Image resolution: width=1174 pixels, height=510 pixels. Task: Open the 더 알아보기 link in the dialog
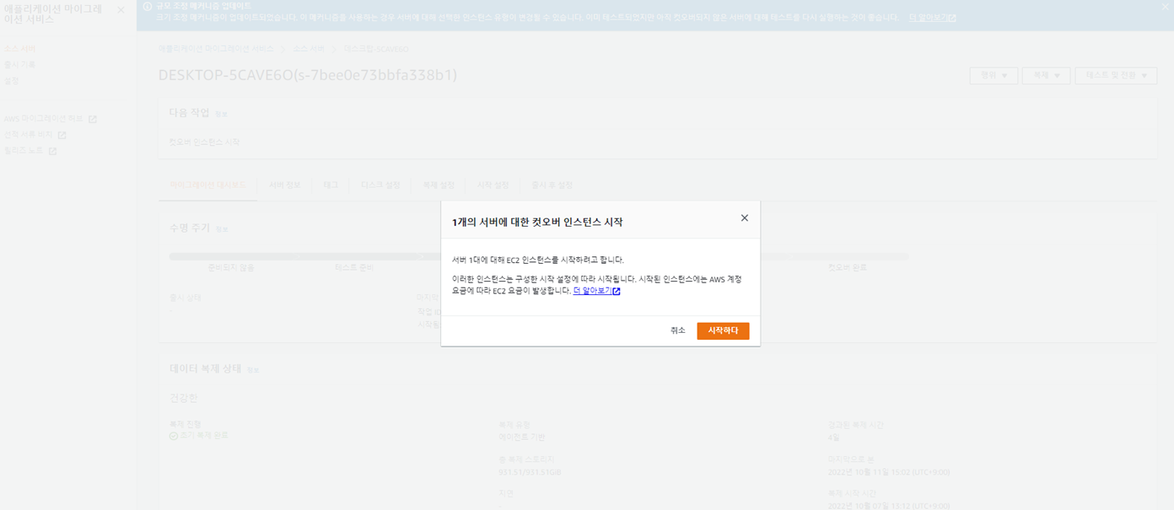click(596, 291)
